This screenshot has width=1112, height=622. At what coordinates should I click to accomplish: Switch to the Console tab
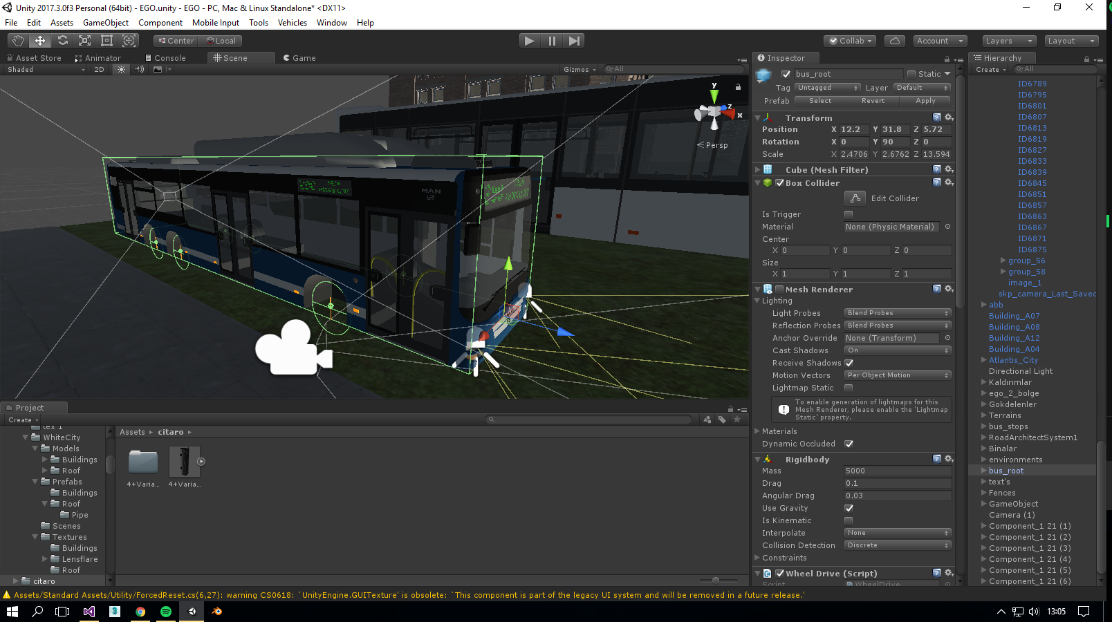tap(165, 58)
